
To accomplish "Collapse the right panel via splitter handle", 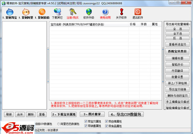I will (163, 65).
